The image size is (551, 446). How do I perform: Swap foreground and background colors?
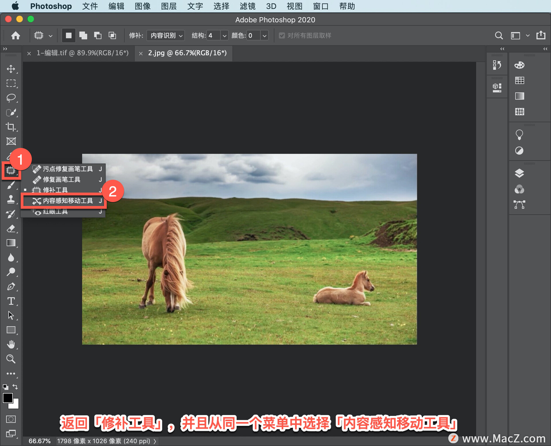[x=15, y=387]
